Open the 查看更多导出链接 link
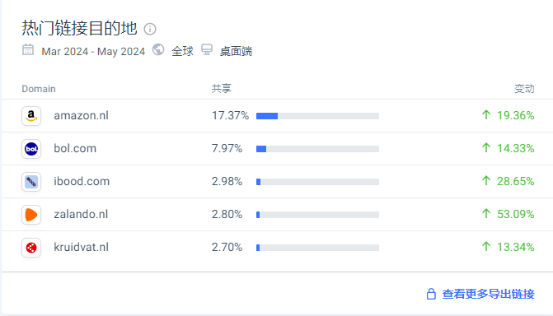This screenshot has height=316, width=553. [488, 294]
